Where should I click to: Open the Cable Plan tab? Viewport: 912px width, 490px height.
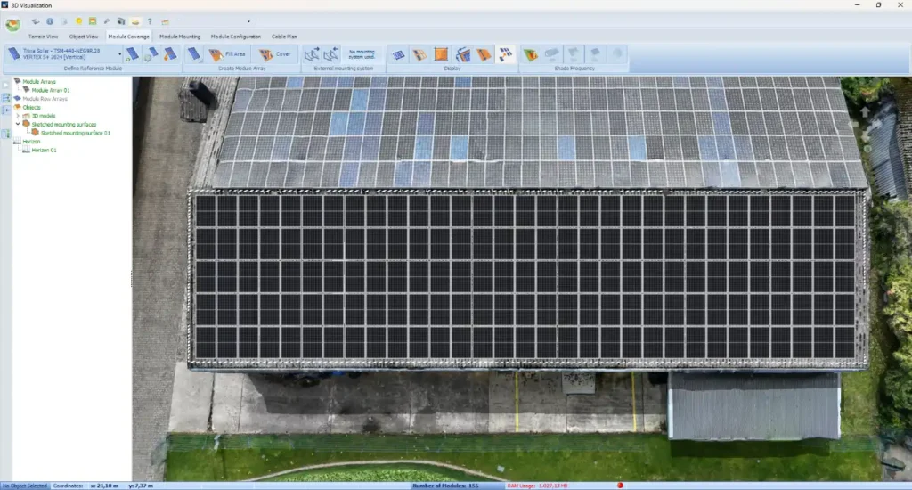pyautogui.click(x=284, y=37)
